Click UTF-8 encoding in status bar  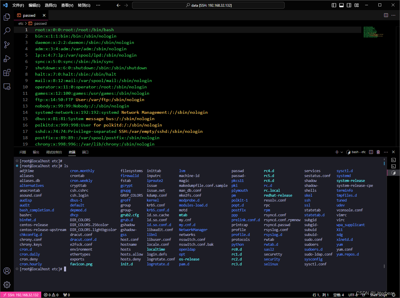(353, 295)
